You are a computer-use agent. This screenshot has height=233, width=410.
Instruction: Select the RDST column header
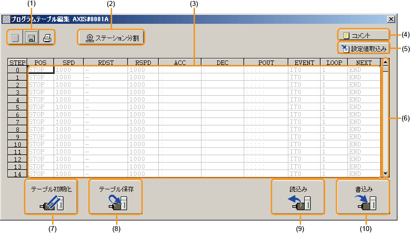coord(106,62)
